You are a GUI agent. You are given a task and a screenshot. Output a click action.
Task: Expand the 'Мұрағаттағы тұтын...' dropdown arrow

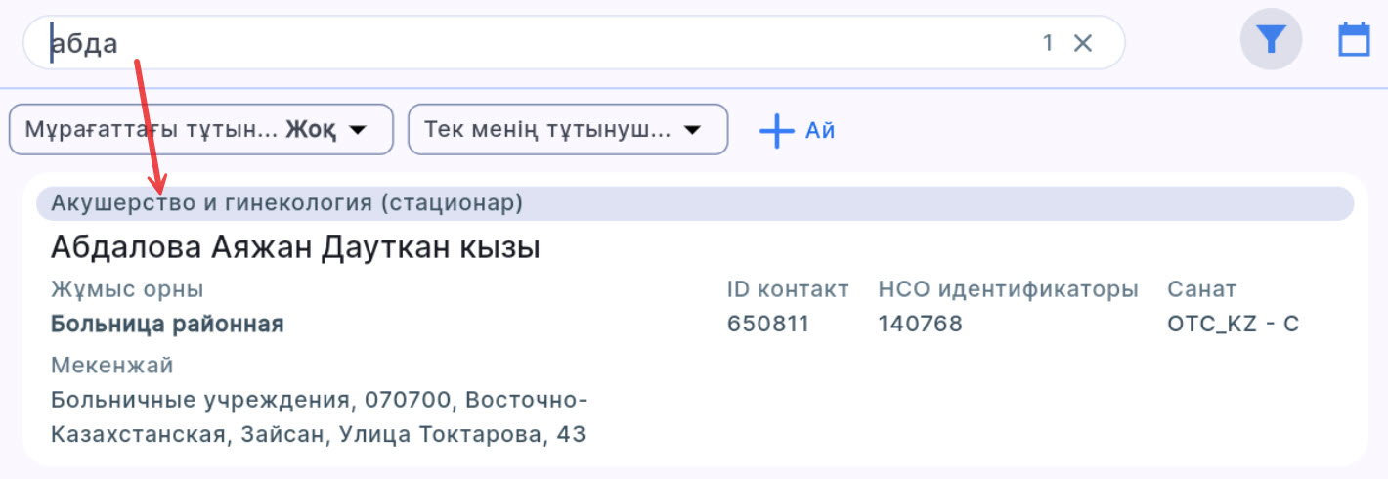coord(358,130)
